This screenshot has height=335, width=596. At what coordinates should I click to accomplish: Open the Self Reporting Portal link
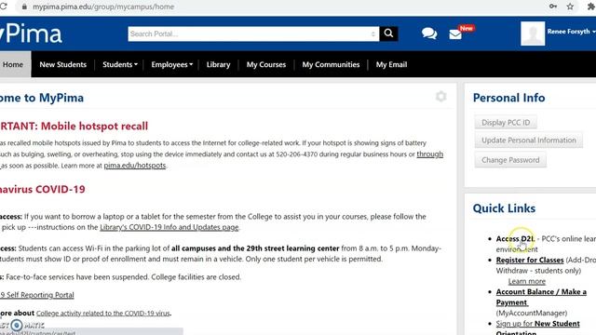tap(37, 295)
